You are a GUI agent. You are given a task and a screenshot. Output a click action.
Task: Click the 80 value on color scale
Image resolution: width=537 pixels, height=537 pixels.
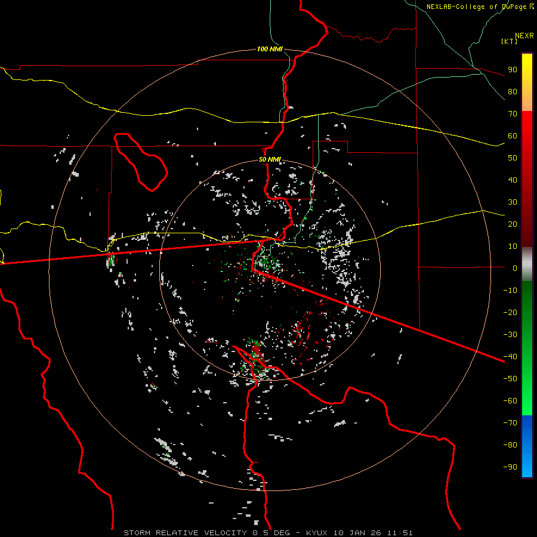pos(513,91)
